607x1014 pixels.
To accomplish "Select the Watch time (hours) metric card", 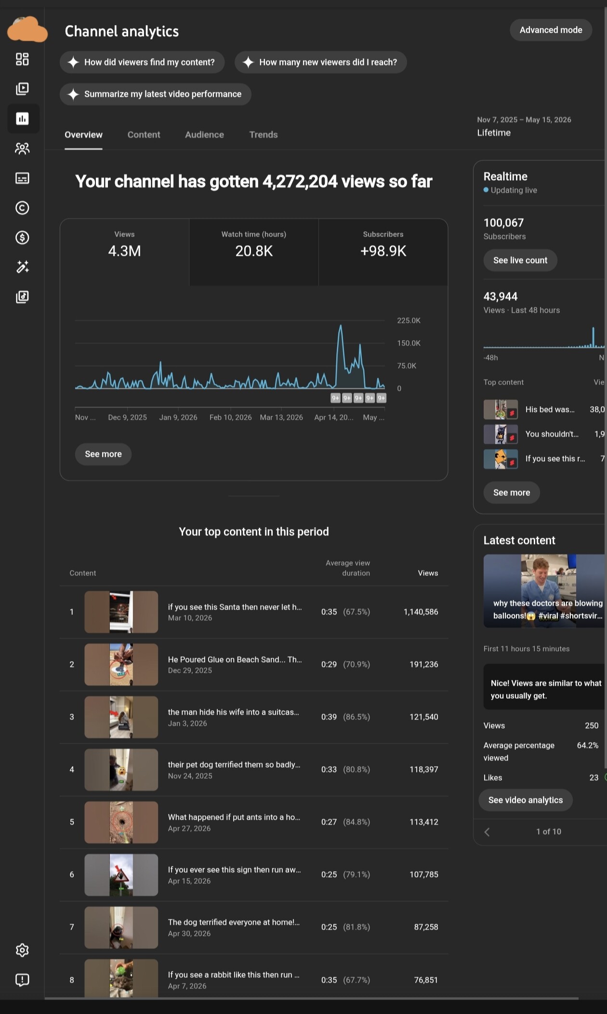I will [254, 252].
